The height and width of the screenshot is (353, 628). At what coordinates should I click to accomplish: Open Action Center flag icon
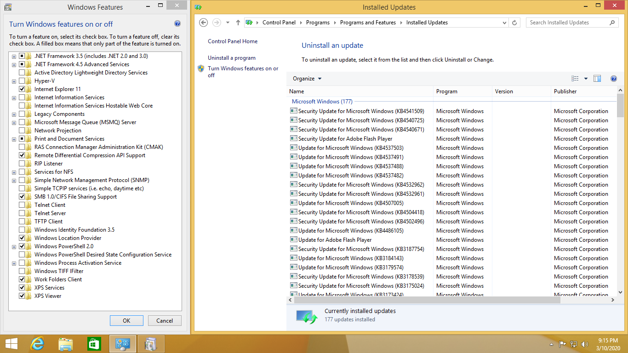pos(562,344)
